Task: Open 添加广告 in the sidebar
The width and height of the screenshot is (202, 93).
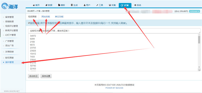Action: [x=9, y=45]
